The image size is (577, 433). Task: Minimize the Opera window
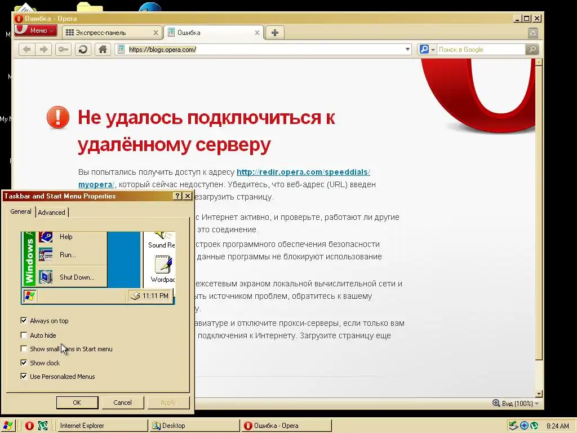(x=517, y=19)
